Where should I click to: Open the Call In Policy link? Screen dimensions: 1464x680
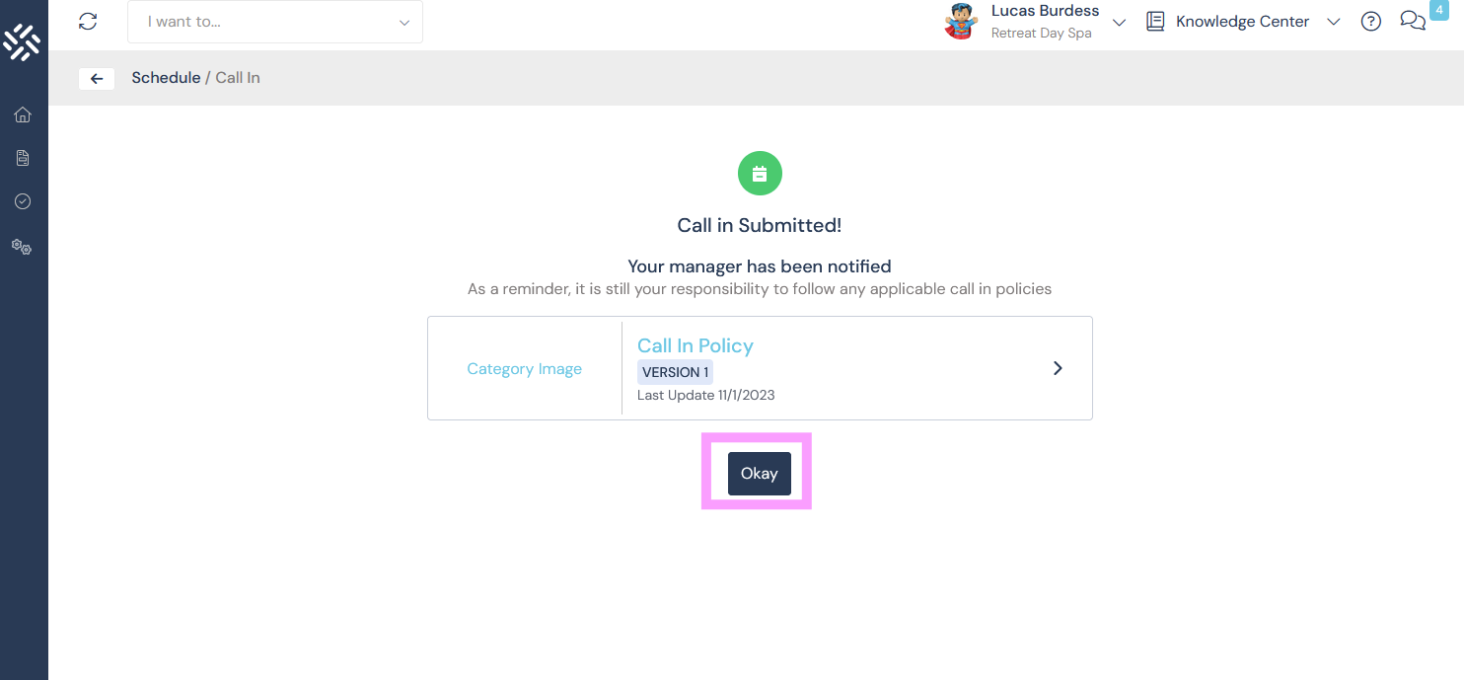coord(695,345)
